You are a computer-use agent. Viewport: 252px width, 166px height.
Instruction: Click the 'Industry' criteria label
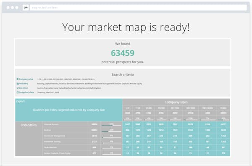pos(24,84)
